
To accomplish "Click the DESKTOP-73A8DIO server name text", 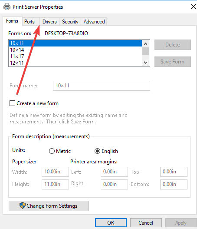I will click(x=66, y=33).
